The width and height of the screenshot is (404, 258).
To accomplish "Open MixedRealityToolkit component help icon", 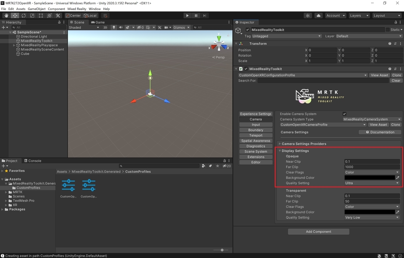I will 390,69.
